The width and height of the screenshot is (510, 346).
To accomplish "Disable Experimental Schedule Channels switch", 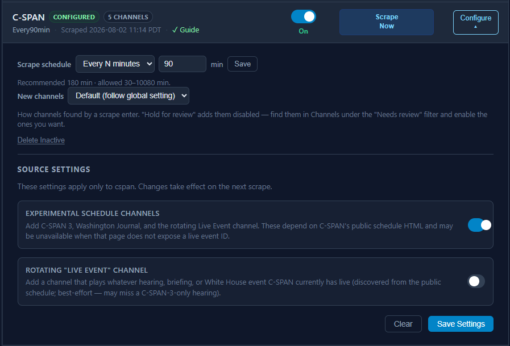I will [479, 225].
